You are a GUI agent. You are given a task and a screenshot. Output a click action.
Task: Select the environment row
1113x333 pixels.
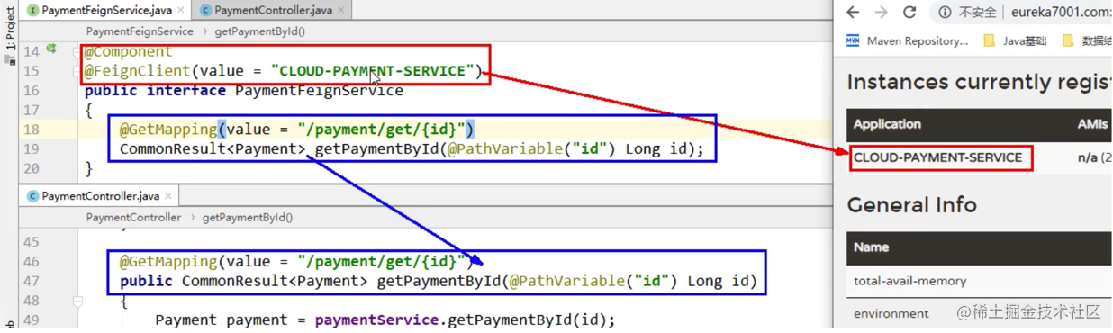click(x=979, y=313)
